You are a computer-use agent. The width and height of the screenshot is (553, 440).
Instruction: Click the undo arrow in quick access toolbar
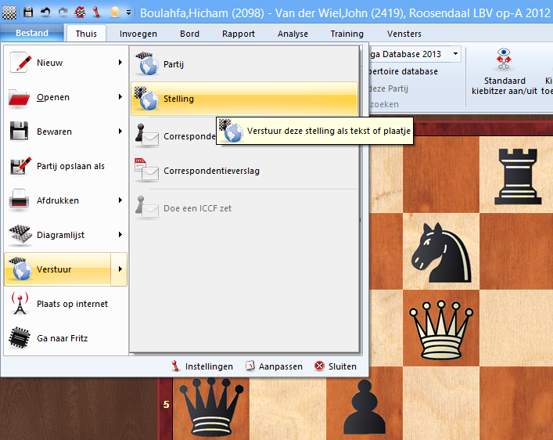coord(45,13)
